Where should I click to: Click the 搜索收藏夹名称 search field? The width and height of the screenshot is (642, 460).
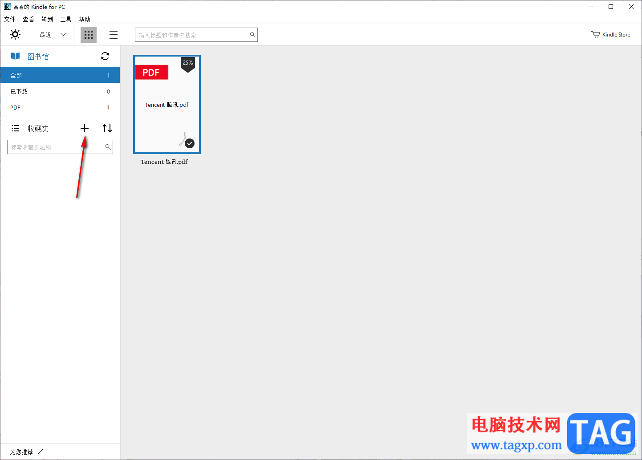[60, 147]
